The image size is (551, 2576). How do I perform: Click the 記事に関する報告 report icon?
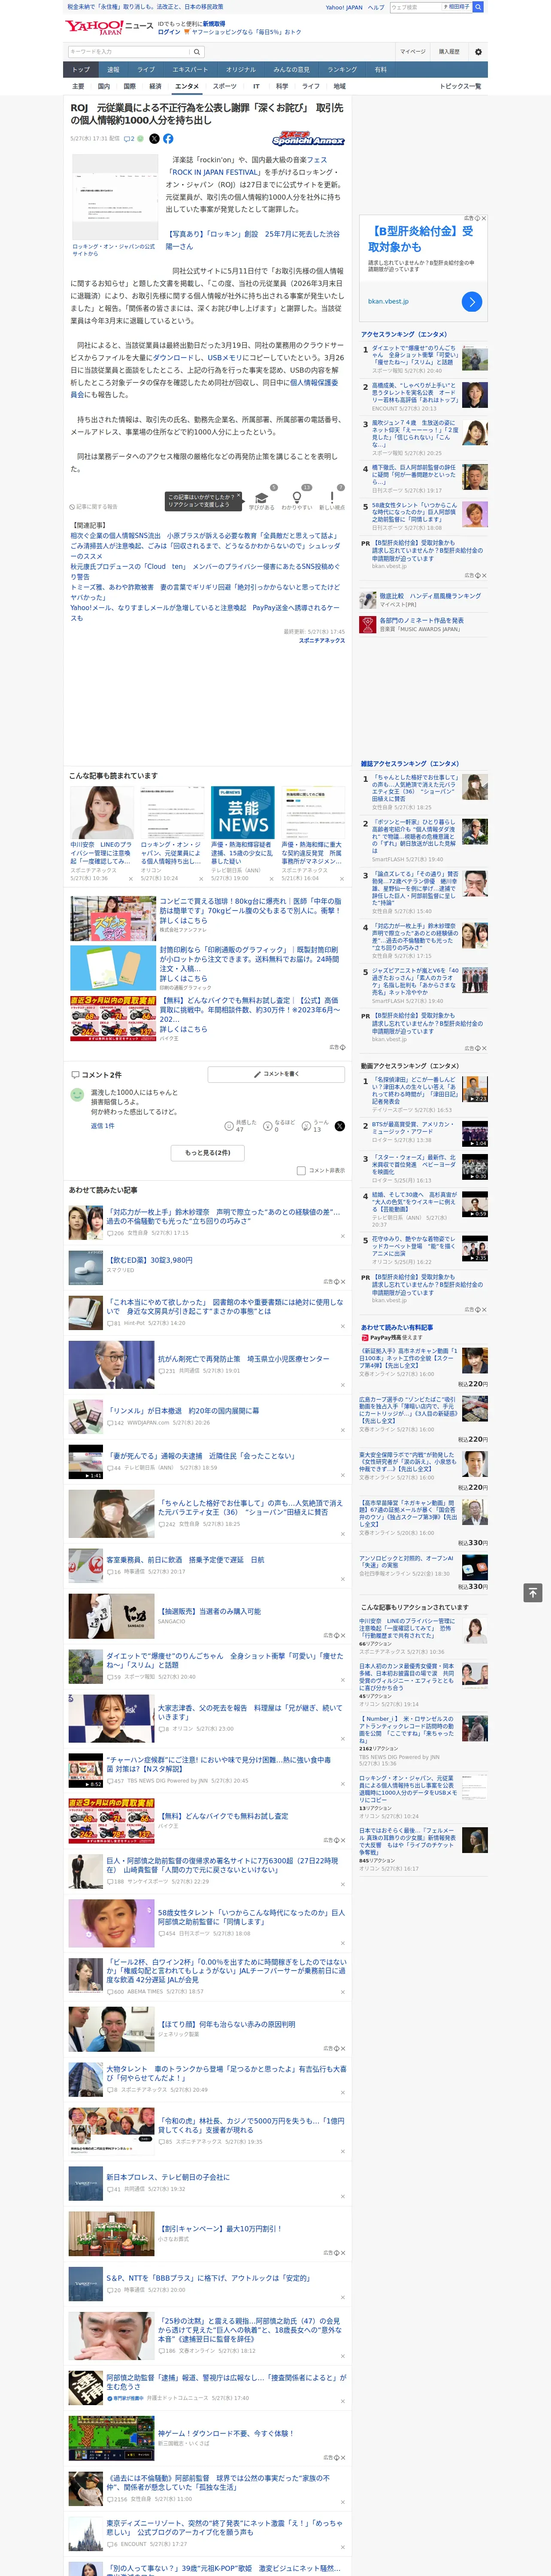point(72,507)
